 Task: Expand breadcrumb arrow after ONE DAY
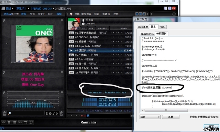[x=54, y=9]
